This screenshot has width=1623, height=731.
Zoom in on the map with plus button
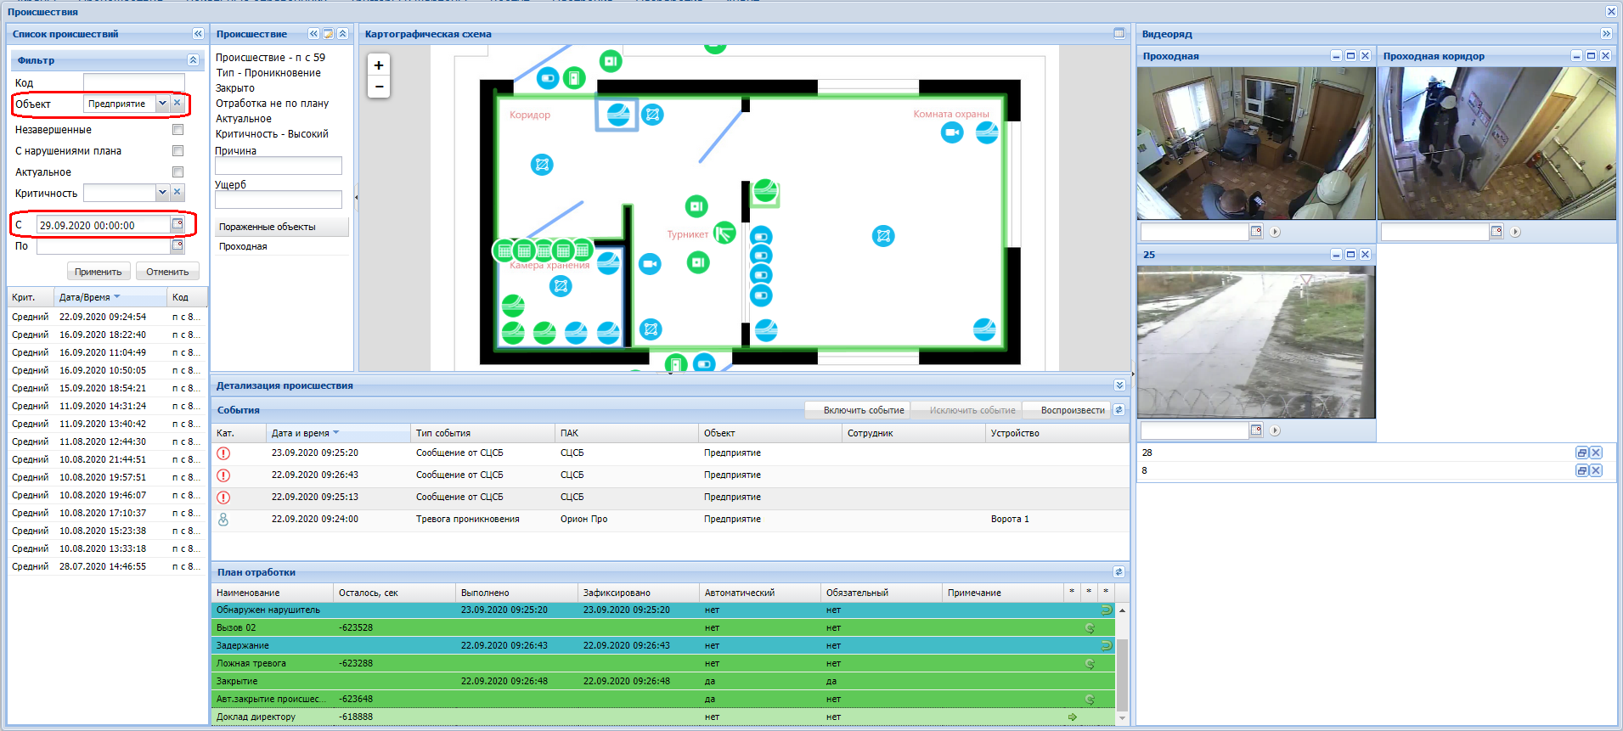(379, 65)
